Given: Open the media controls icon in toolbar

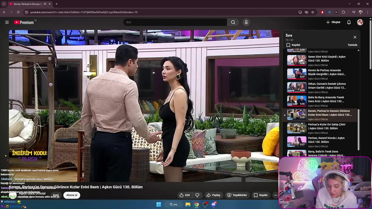Looking at the screenshot, I should point(354,12).
